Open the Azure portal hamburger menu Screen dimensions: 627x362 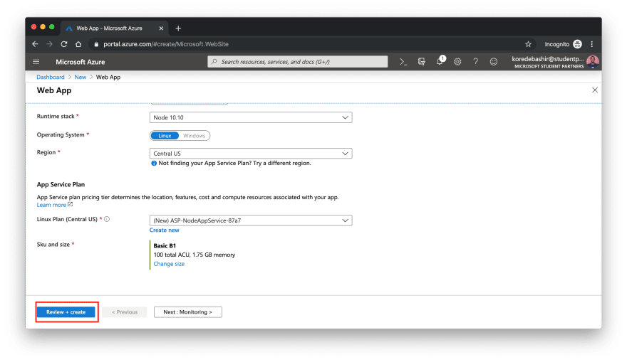[36, 62]
